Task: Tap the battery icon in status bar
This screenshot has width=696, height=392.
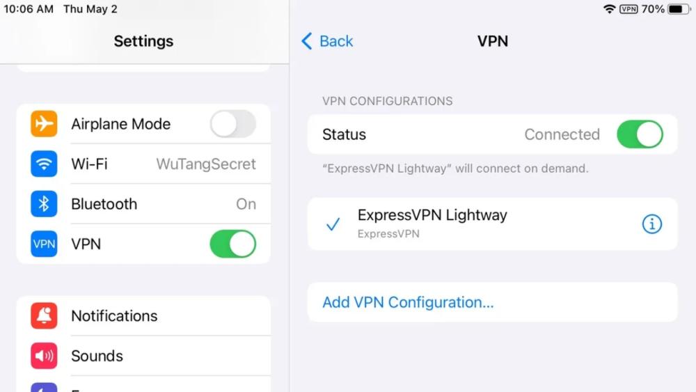Action: point(679,9)
